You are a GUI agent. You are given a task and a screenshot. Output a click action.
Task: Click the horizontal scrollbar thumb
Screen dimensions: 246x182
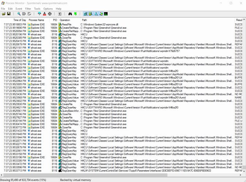point(85,175)
